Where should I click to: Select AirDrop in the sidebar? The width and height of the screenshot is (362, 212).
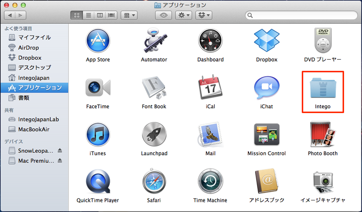(34, 48)
